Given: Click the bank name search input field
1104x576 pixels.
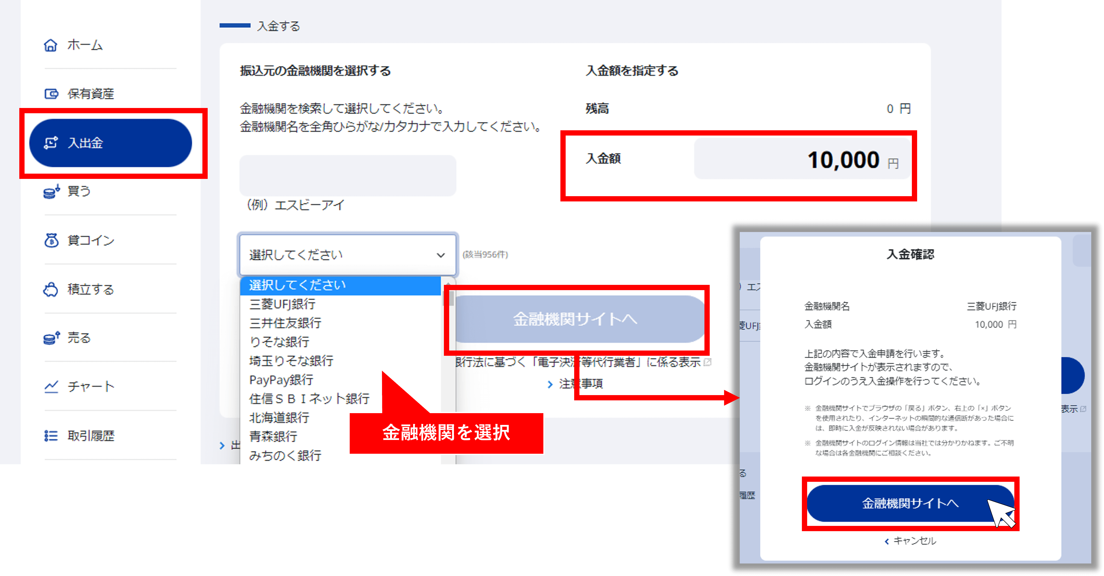Looking at the screenshot, I should (347, 176).
